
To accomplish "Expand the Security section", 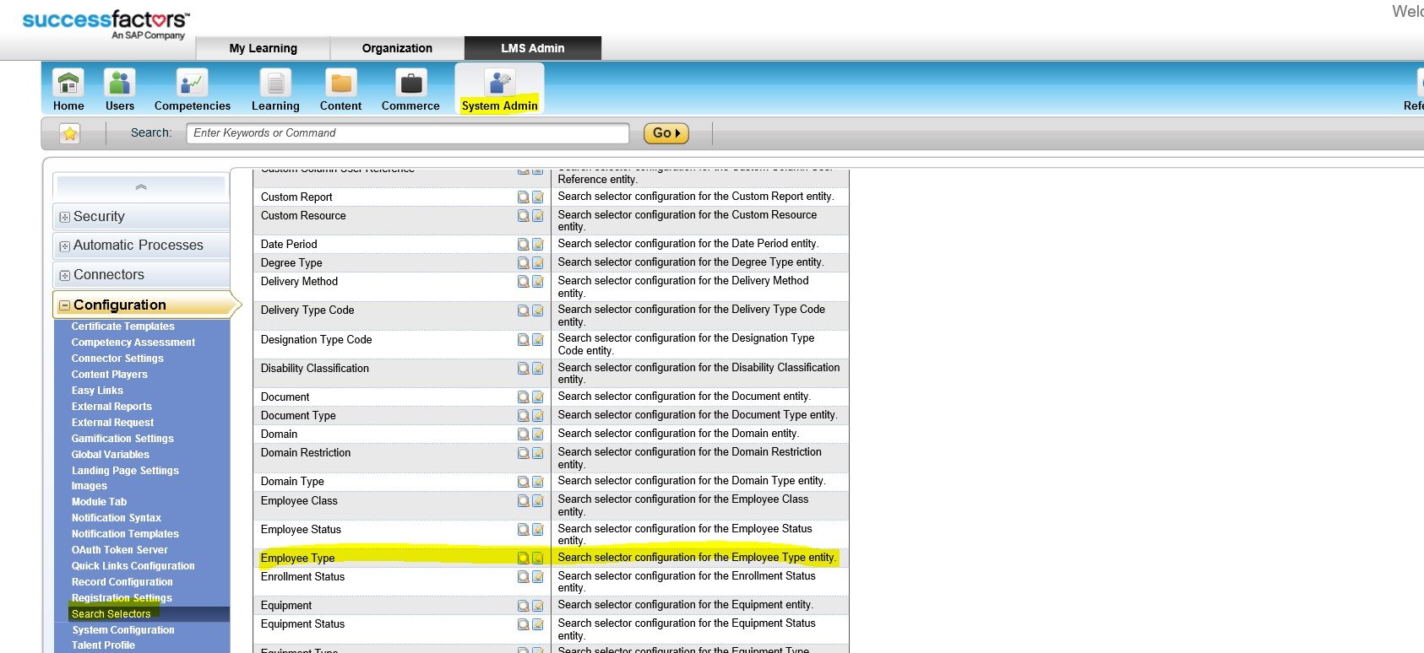I will coord(64,218).
